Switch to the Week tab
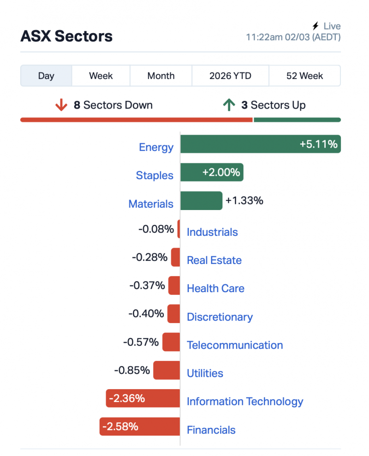Viewport: 369px width, 456px height. [101, 76]
